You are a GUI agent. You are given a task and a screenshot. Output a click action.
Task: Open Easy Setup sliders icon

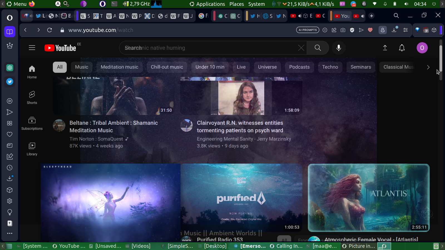406,30
